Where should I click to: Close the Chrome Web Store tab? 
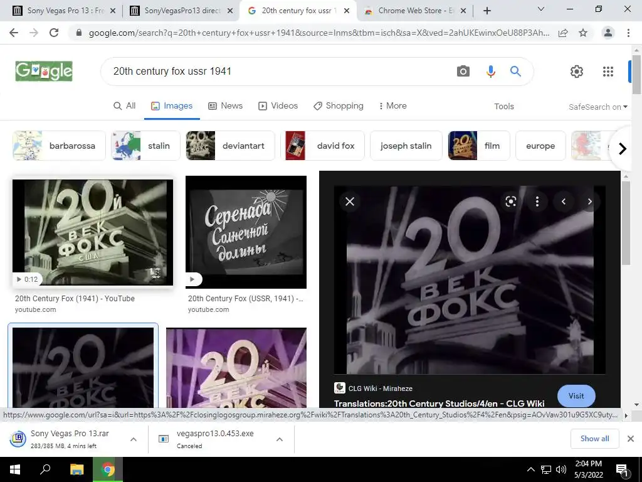(463, 11)
